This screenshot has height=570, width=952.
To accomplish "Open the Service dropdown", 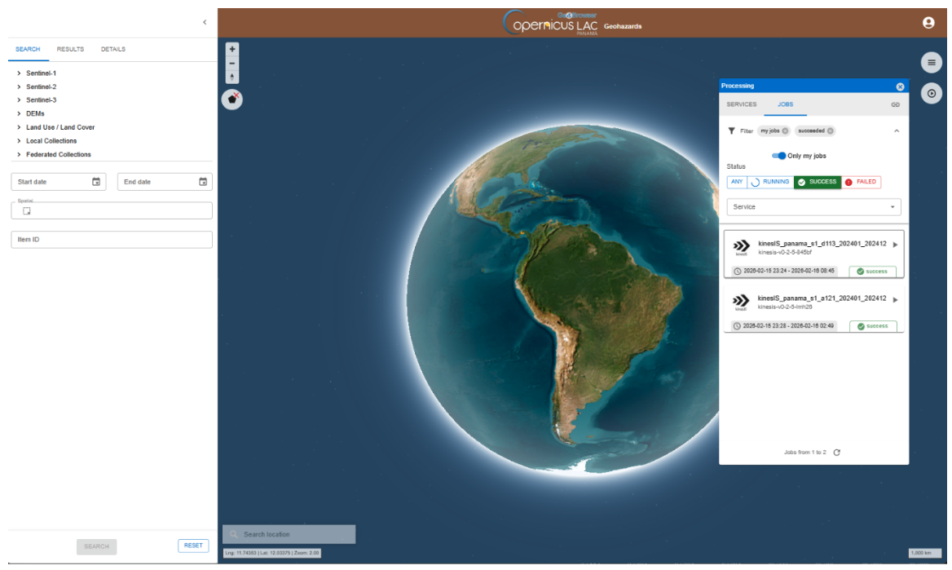I will click(813, 207).
